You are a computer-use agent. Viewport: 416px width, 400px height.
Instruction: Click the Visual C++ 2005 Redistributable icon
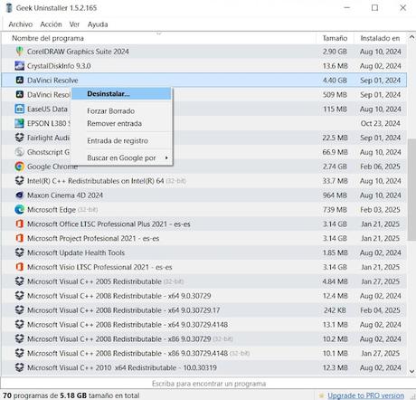20,281
